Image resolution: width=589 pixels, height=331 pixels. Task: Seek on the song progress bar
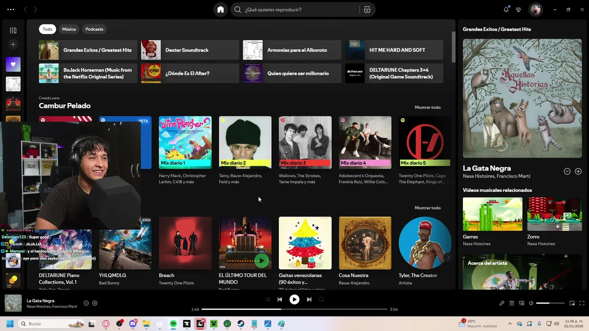[294, 309]
